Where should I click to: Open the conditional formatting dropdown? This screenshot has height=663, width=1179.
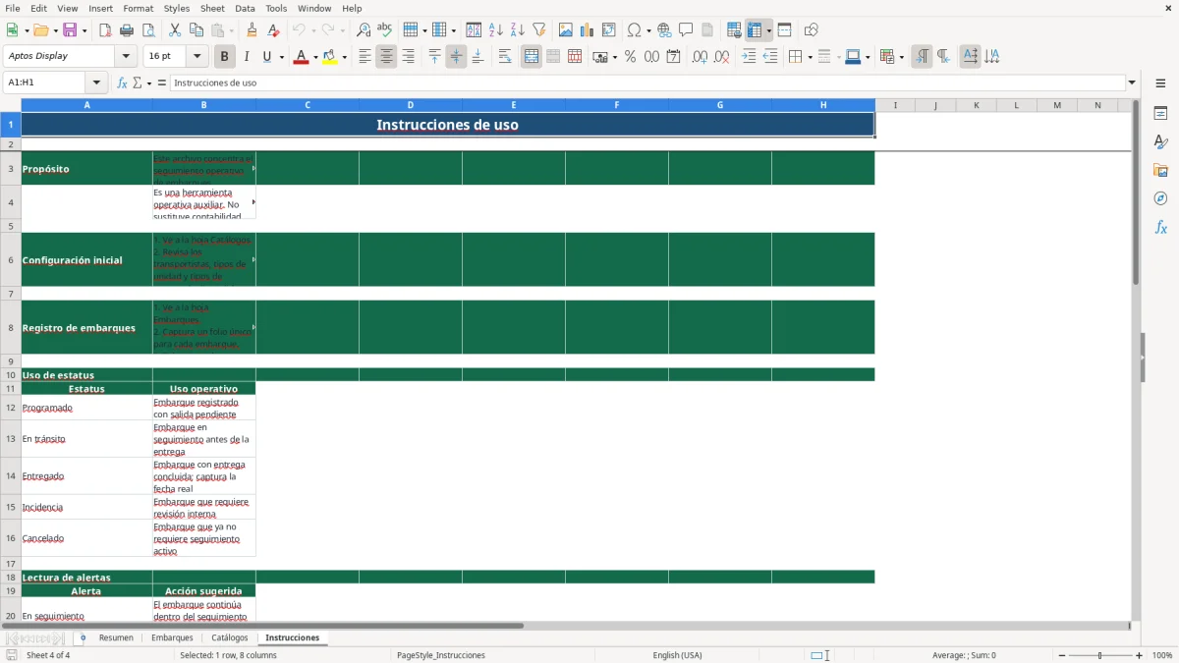click(901, 57)
